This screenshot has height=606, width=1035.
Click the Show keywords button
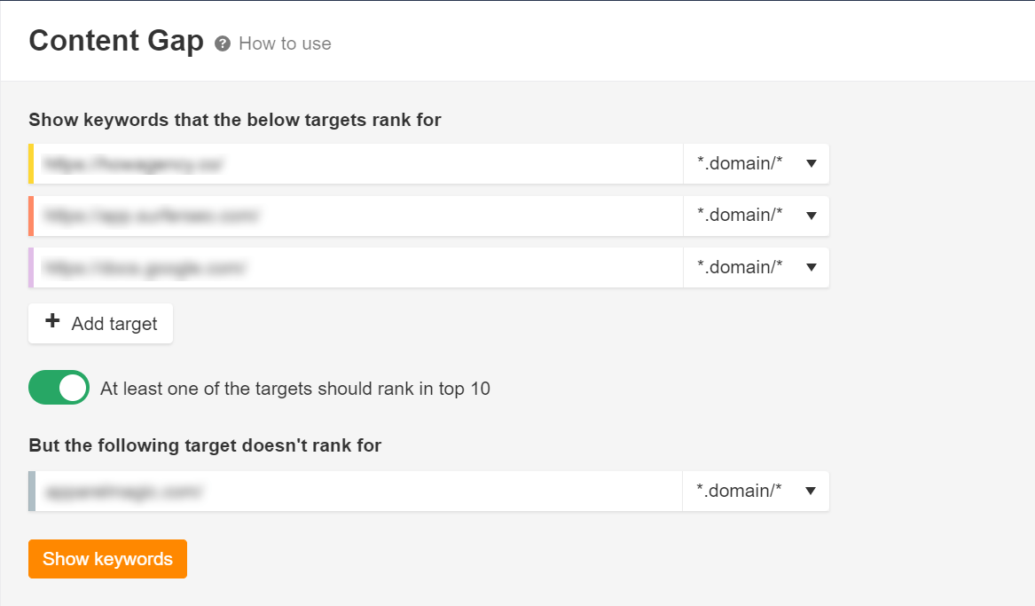pyautogui.click(x=107, y=559)
